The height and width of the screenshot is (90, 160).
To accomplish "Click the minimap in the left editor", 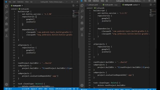I will (75, 14).
